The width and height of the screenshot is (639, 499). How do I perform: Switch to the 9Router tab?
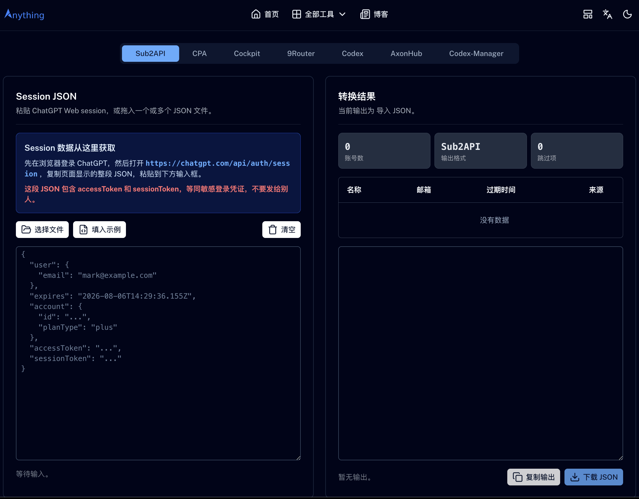(301, 53)
